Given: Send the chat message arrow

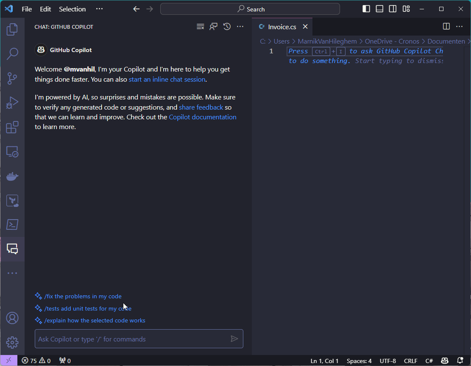Looking at the screenshot, I should click(234, 339).
